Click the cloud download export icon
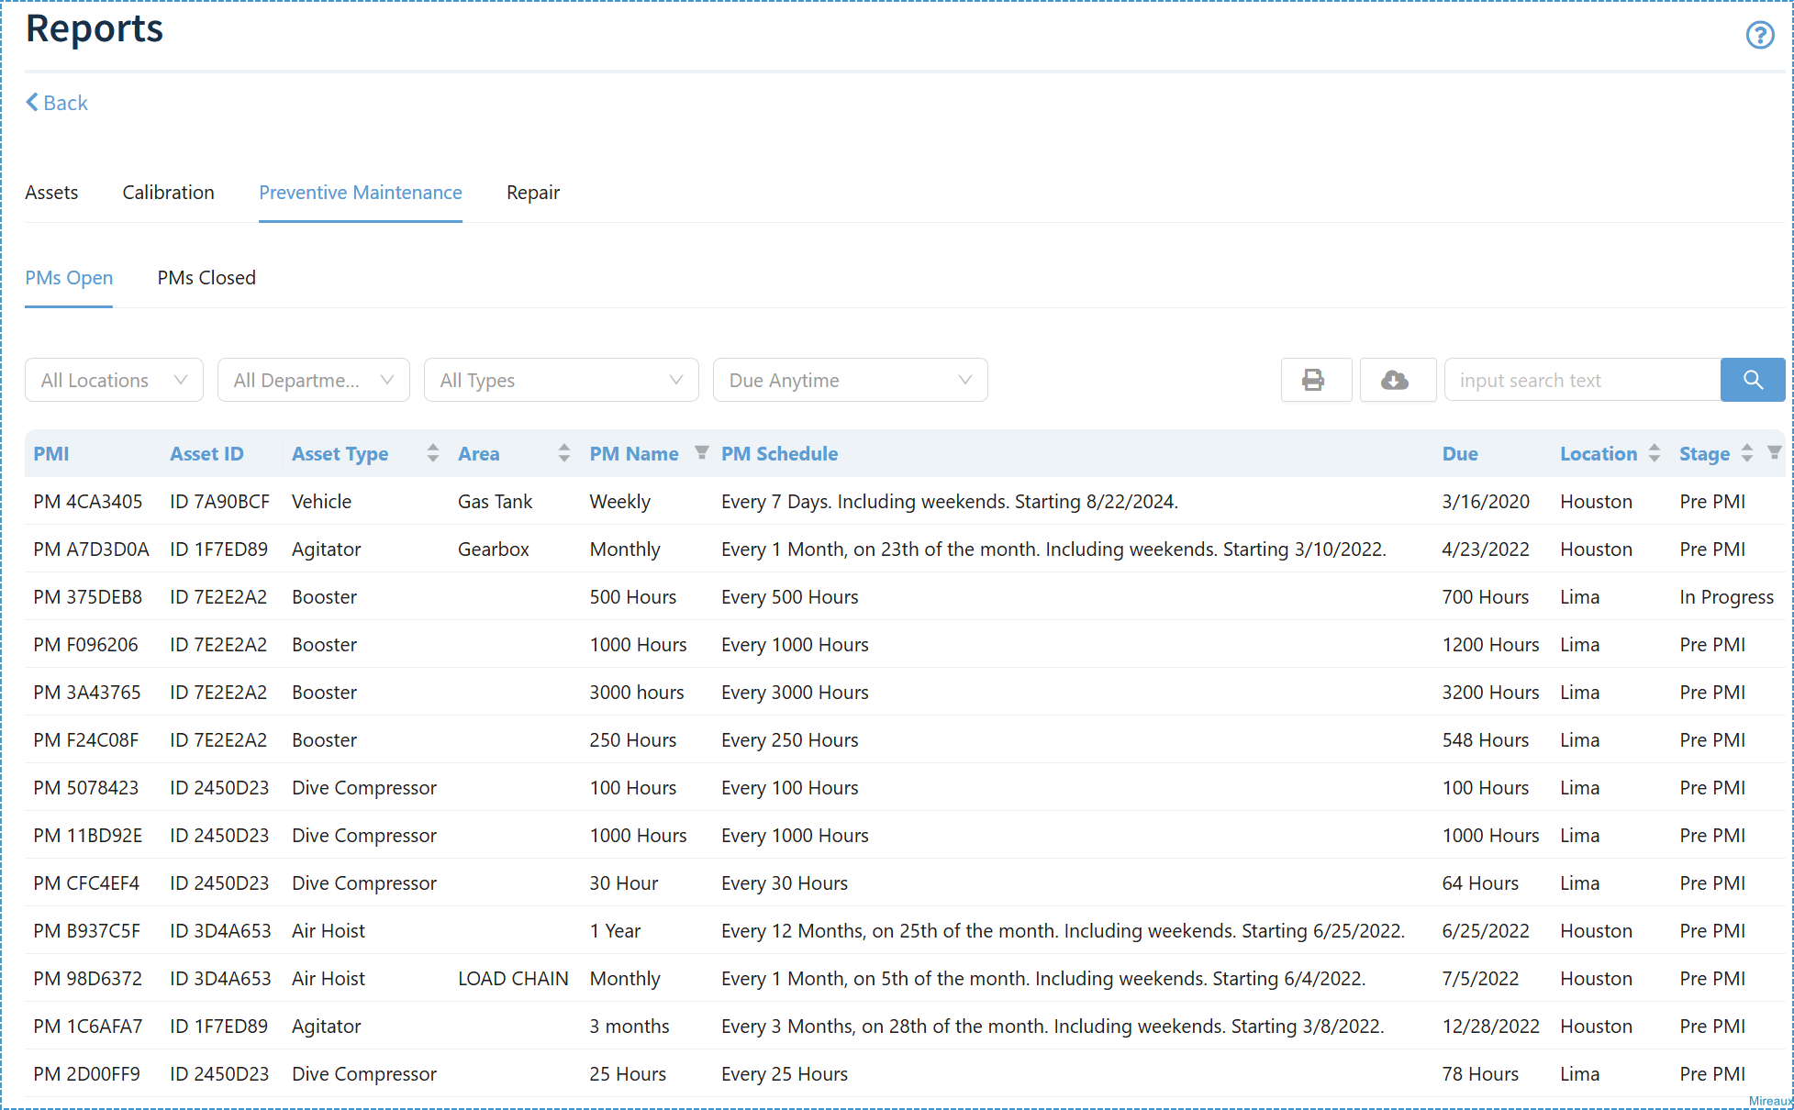The image size is (1794, 1110). point(1397,380)
